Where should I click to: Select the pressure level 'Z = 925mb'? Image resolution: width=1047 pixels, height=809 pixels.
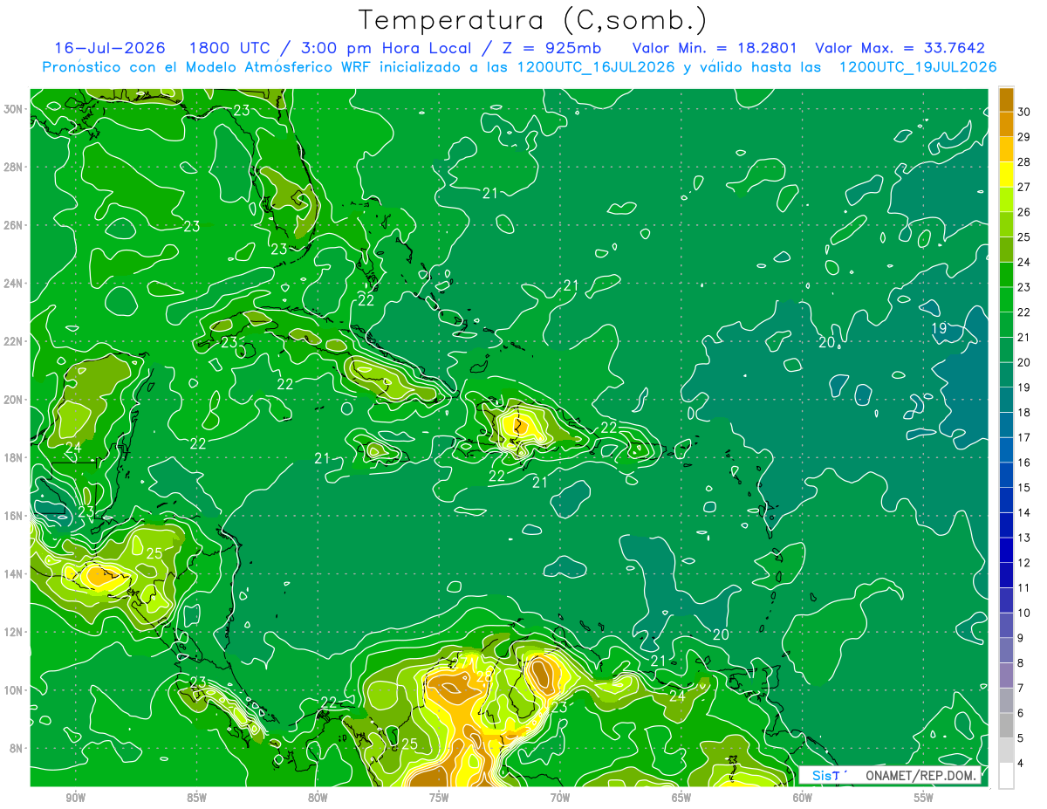[x=548, y=48]
